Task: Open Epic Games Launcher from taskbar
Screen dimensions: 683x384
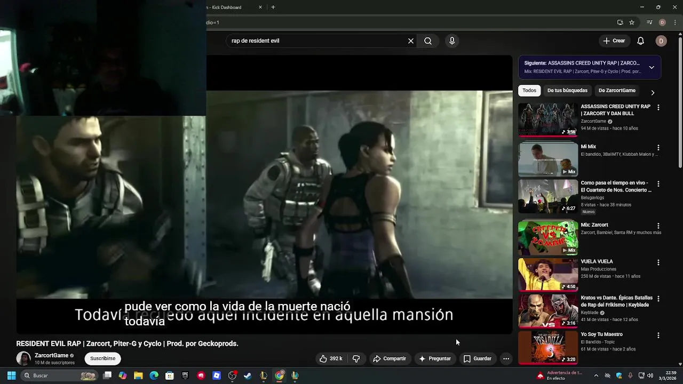Action: click(x=185, y=375)
